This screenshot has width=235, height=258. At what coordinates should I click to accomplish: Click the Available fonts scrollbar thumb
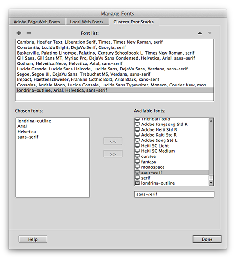point(211,178)
